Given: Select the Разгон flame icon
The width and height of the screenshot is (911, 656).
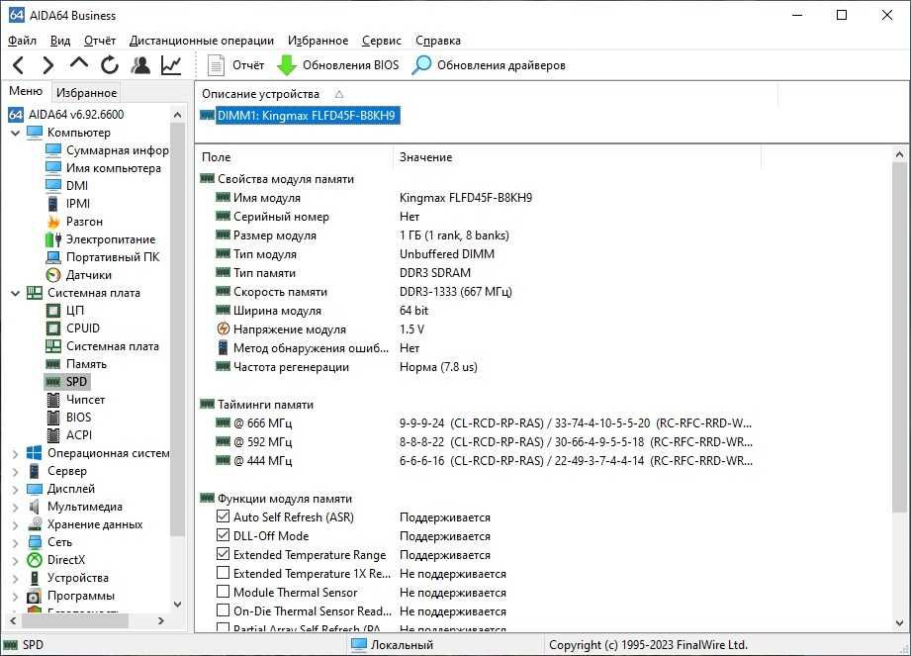Looking at the screenshot, I should pyautogui.click(x=53, y=222).
